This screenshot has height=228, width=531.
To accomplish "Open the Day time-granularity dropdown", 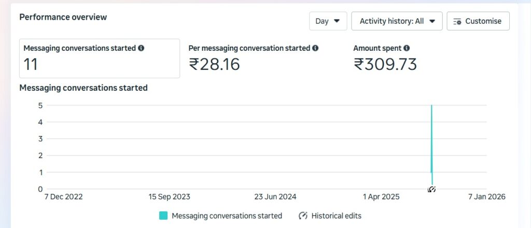I will point(328,21).
